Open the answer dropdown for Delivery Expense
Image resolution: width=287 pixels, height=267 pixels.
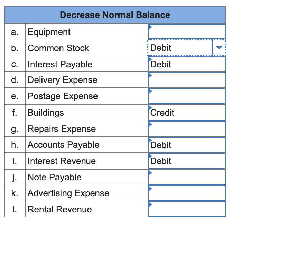[187, 80]
